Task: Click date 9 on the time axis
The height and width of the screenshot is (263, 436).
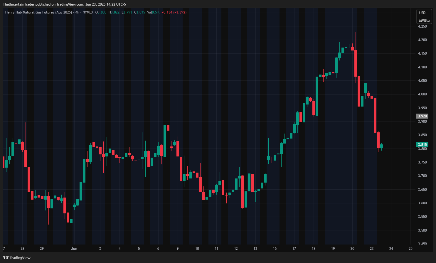Action: coord(178,249)
